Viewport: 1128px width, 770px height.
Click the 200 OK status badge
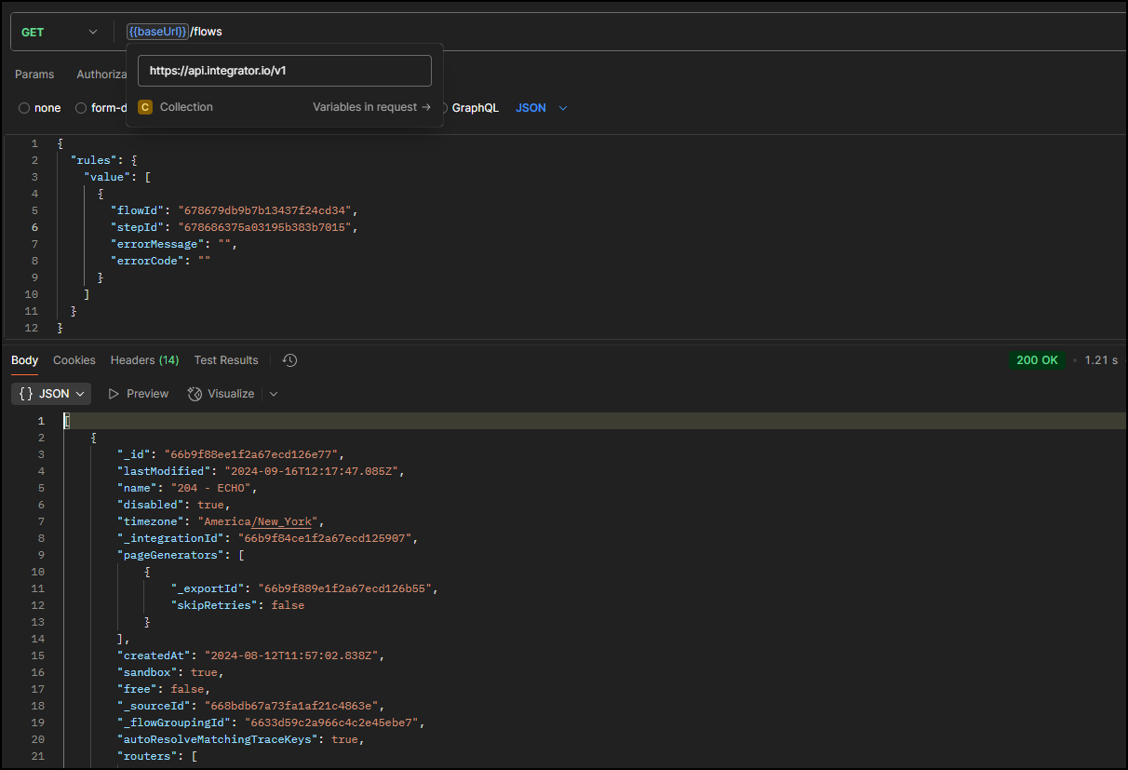pyautogui.click(x=1038, y=360)
